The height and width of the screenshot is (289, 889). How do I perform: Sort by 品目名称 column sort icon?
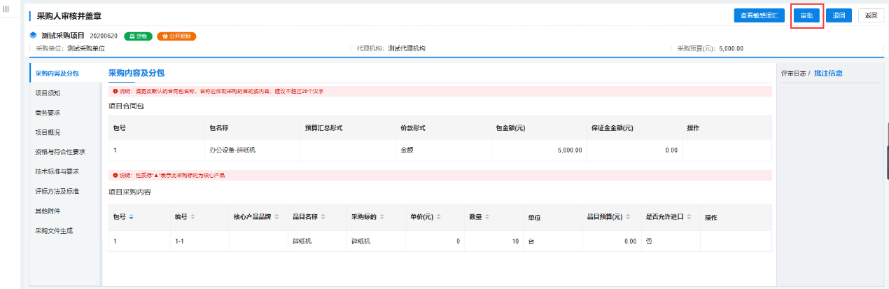pyautogui.click(x=323, y=217)
